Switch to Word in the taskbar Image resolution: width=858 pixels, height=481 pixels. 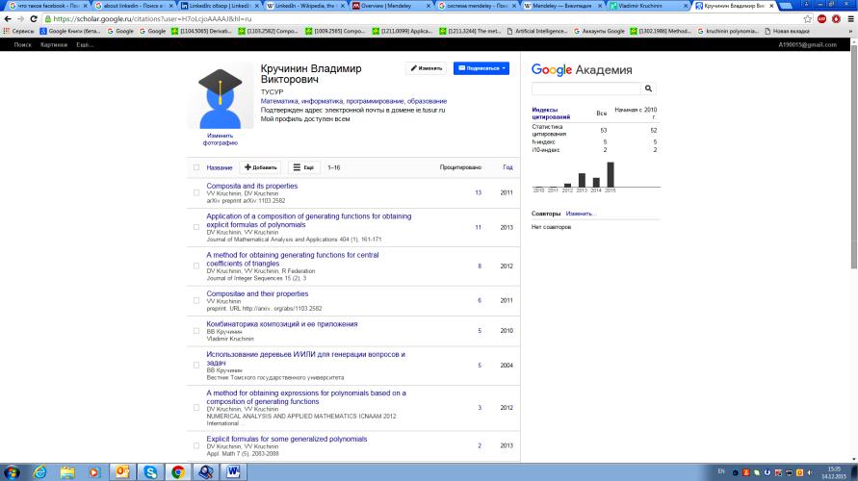[233, 471]
